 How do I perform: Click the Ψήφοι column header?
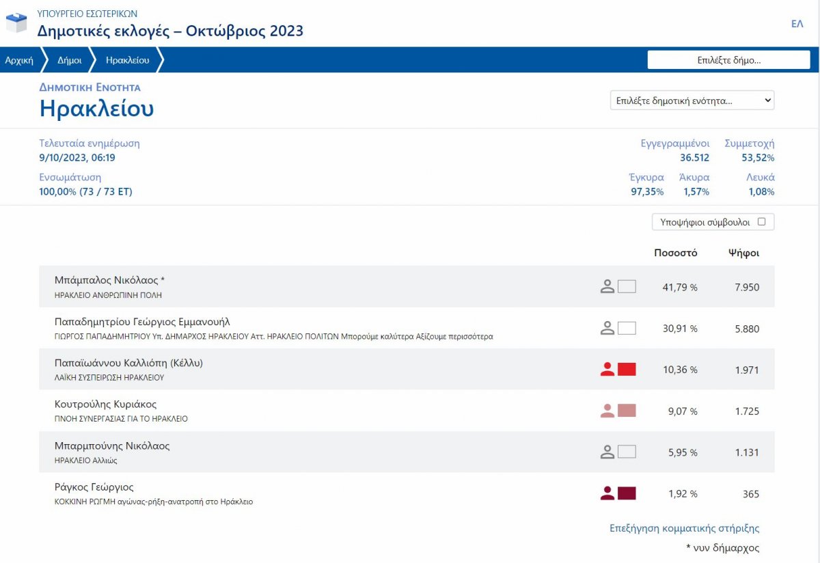click(743, 253)
